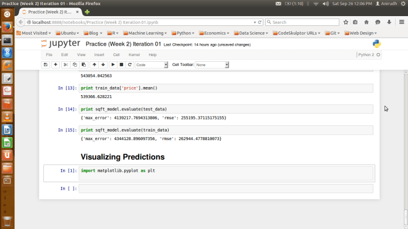Open the Insert menu in Jupyter

pyautogui.click(x=99, y=55)
